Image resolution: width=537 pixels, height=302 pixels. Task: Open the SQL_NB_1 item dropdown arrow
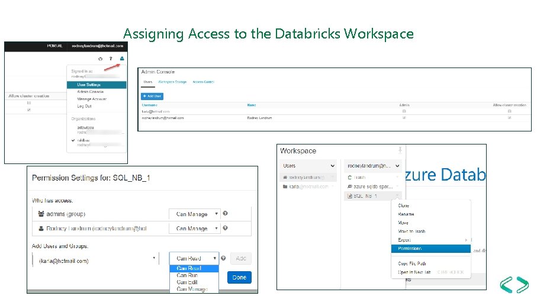pyautogui.click(x=398, y=196)
